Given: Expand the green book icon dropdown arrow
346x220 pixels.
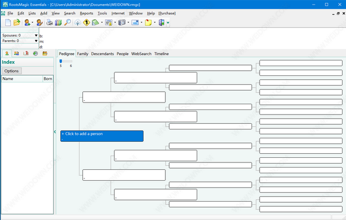Looking at the screenshot, I should [101, 22].
